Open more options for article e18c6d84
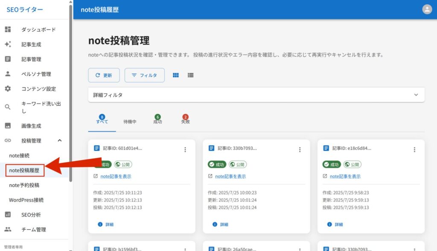The height and width of the screenshot is (251, 437). [414, 150]
